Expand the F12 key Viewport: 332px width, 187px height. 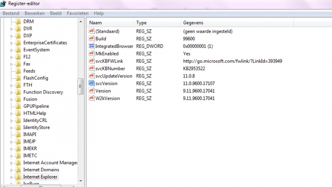tap(11, 57)
